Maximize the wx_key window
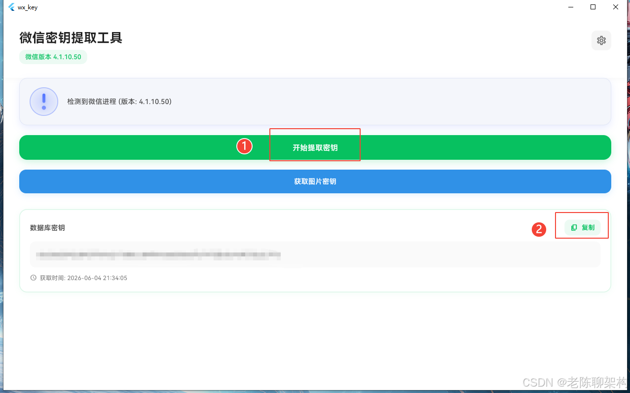The image size is (630, 393). tap(593, 7)
